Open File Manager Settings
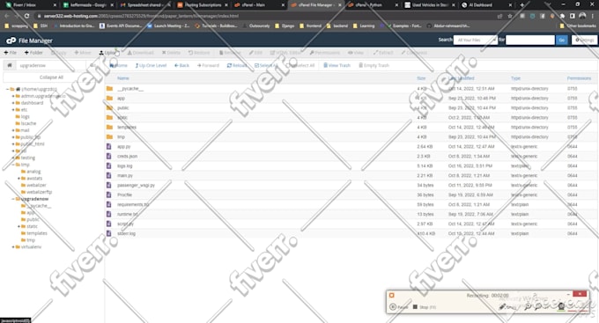Viewport: 599px width, 323px height. click(585, 40)
